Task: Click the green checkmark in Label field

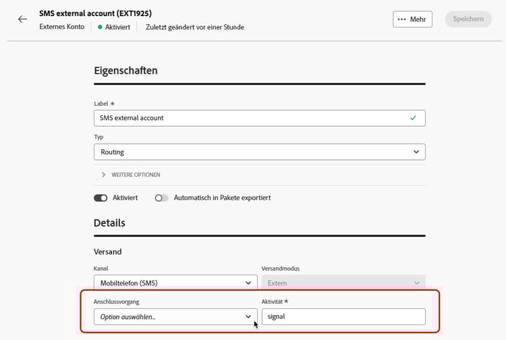Action: coord(413,117)
